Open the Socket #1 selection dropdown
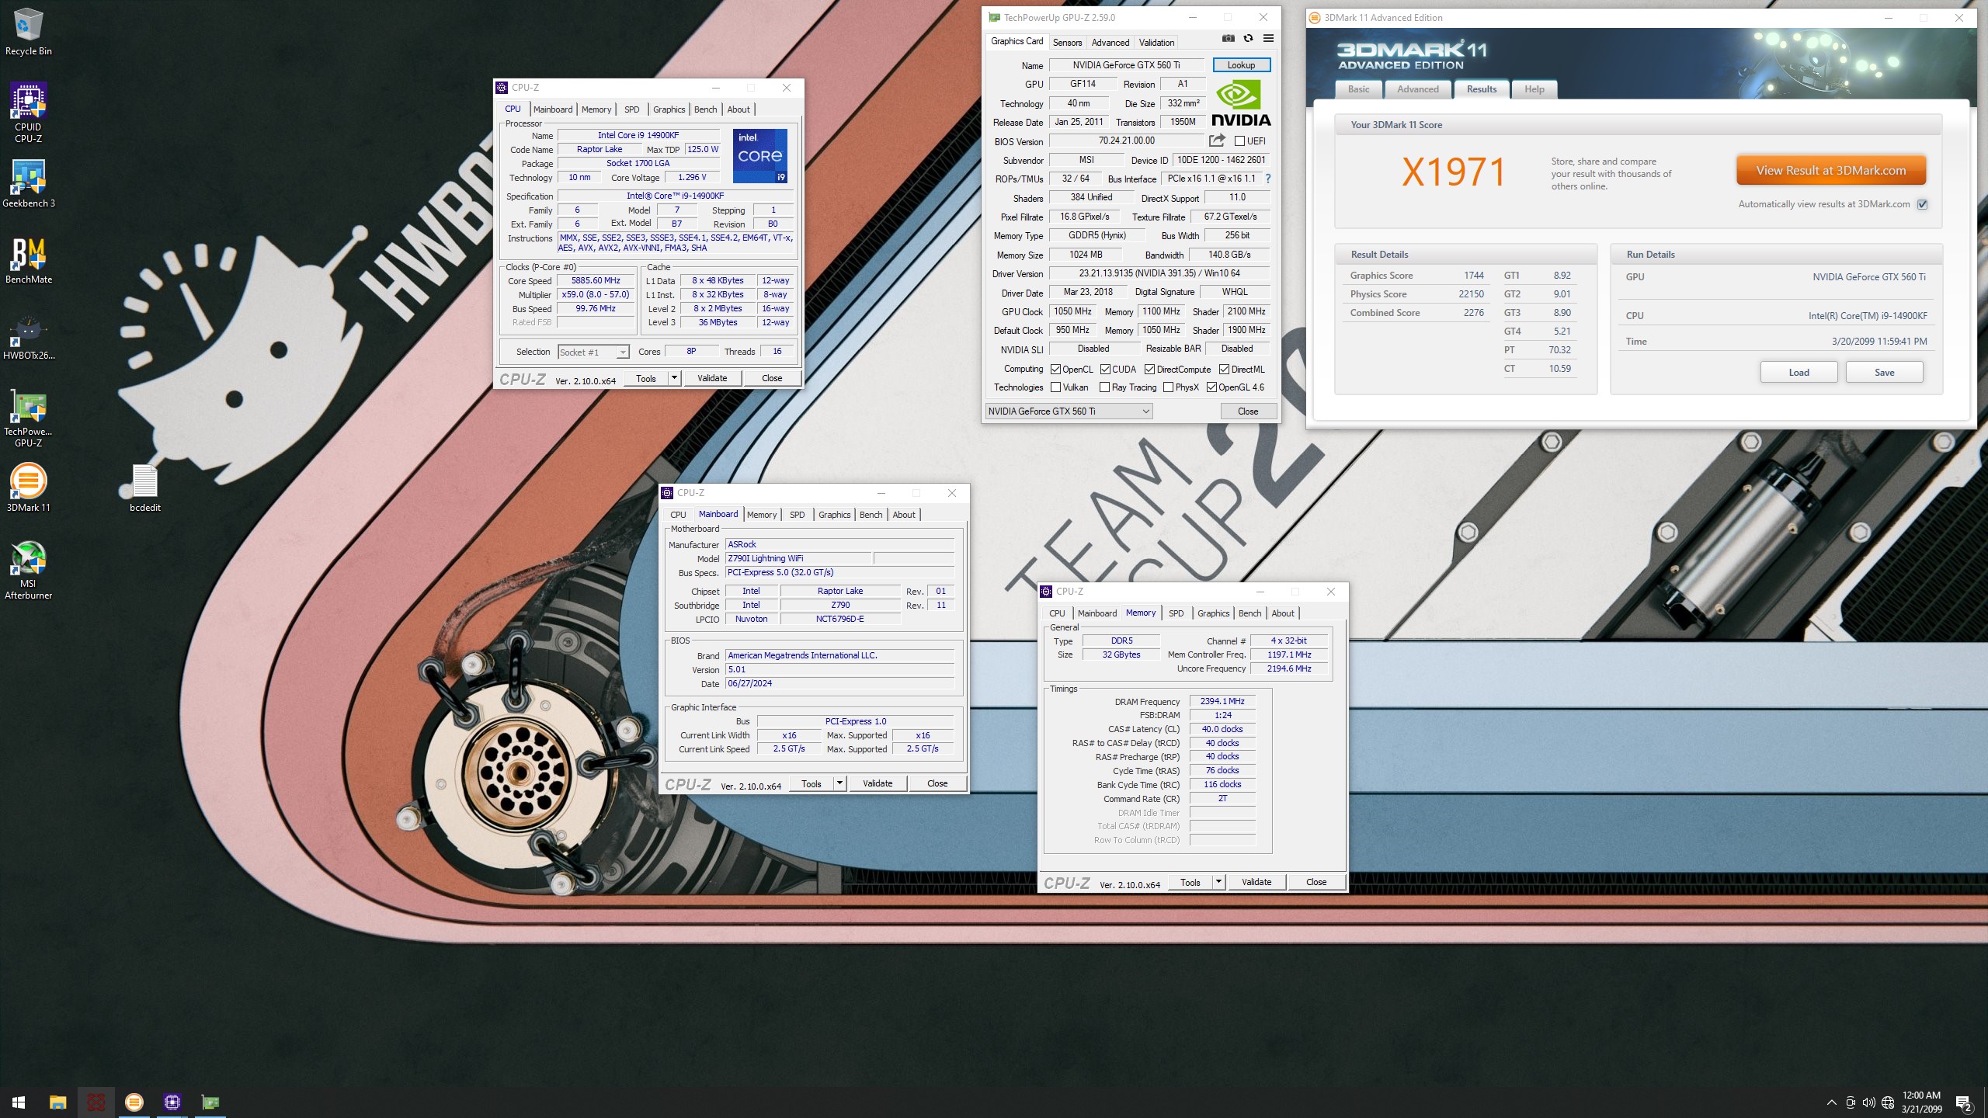 pyautogui.click(x=593, y=352)
